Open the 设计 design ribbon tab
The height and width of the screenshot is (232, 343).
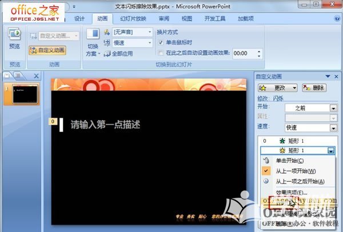click(x=80, y=19)
